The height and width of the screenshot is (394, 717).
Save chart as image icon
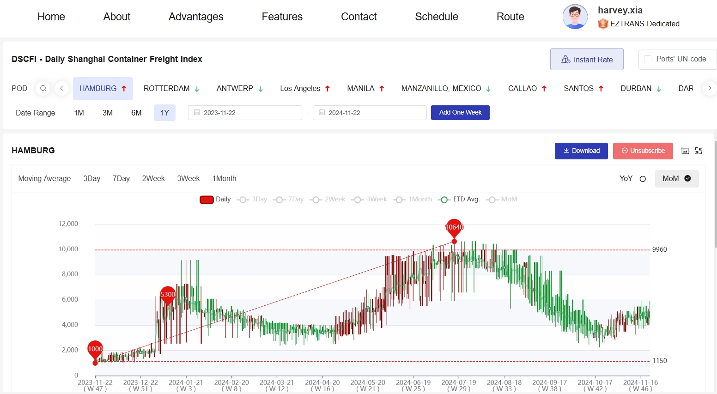coord(685,151)
